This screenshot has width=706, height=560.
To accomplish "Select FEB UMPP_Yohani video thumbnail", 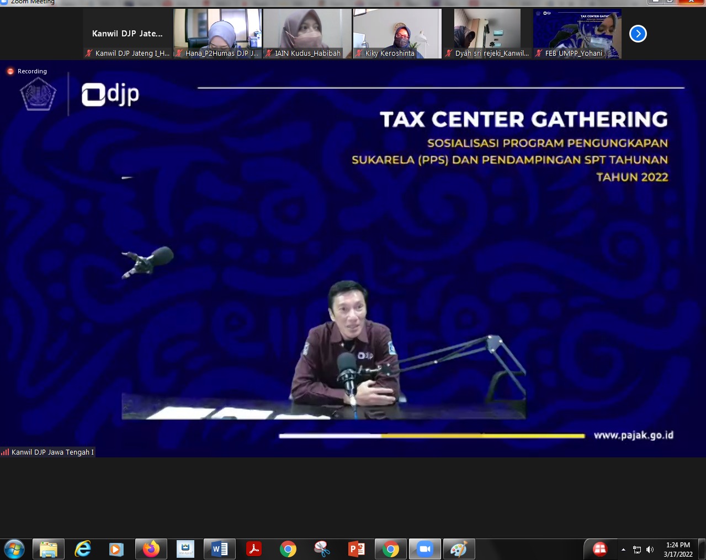I will tap(577, 34).
